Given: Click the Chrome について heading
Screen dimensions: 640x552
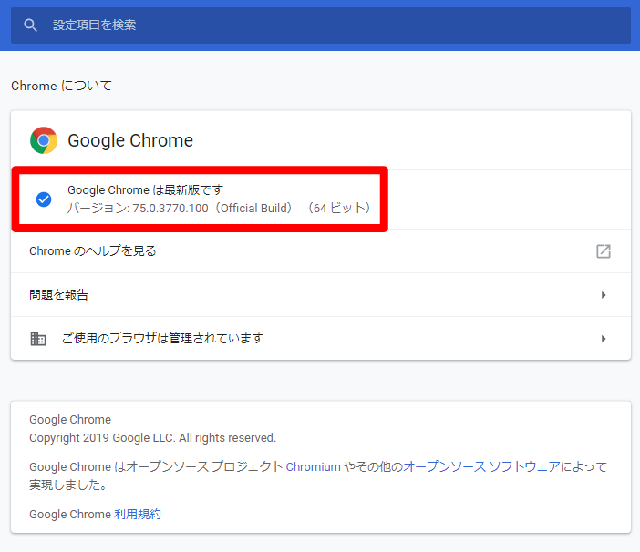Looking at the screenshot, I should coord(61,86).
